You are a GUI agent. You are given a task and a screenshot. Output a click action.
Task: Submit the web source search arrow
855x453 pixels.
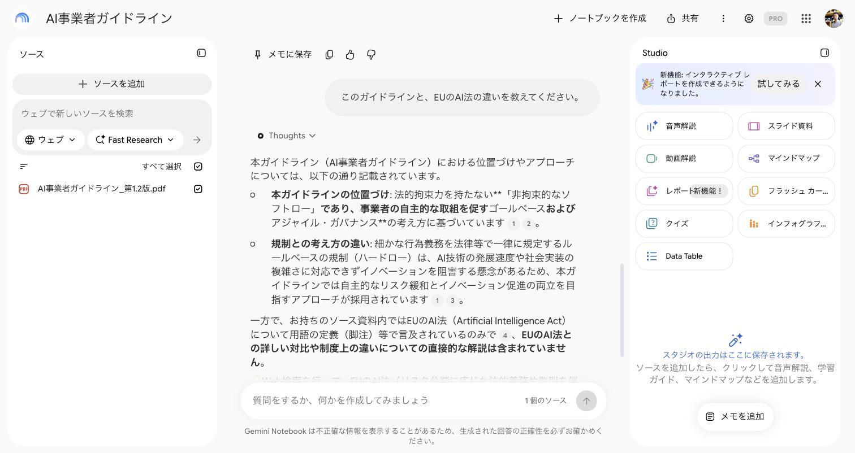point(197,140)
